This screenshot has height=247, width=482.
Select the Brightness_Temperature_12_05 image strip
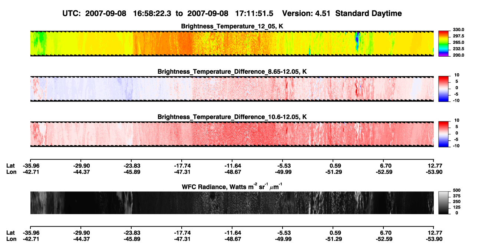(x=232, y=43)
